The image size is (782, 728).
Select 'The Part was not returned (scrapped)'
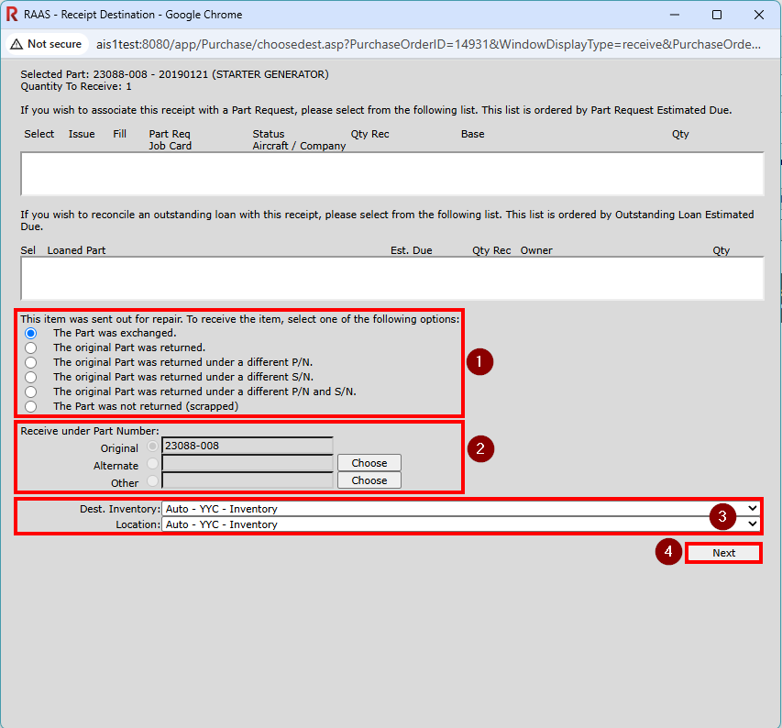(31, 406)
